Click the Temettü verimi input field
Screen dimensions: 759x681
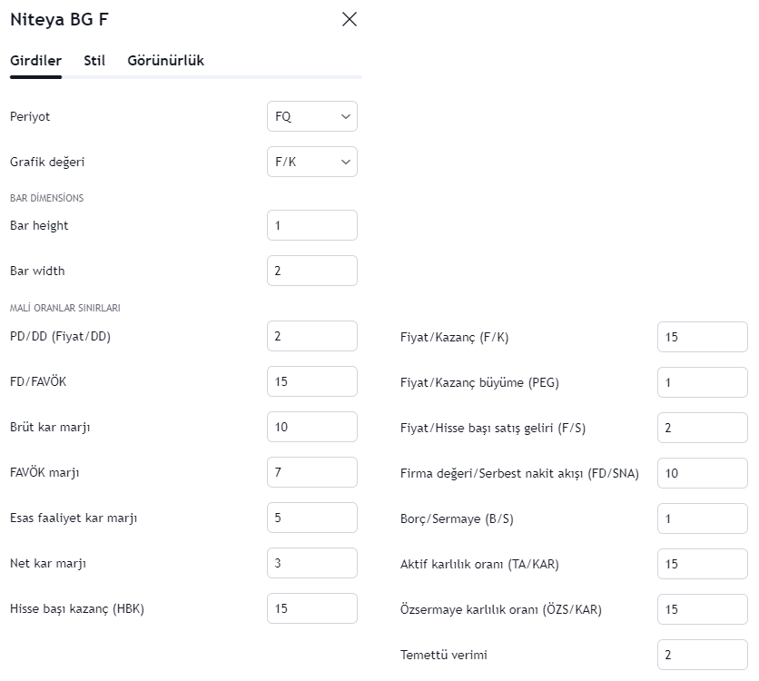coord(702,655)
